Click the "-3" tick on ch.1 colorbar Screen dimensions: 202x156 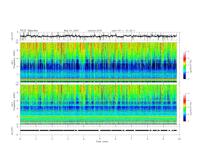188,51
